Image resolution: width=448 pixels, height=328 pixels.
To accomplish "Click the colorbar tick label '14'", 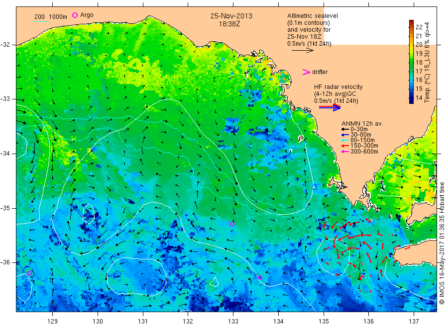I will (419, 97).
